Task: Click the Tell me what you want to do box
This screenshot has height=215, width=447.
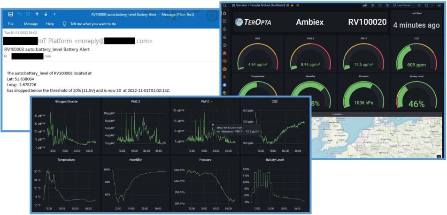Action: tap(93, 24)
